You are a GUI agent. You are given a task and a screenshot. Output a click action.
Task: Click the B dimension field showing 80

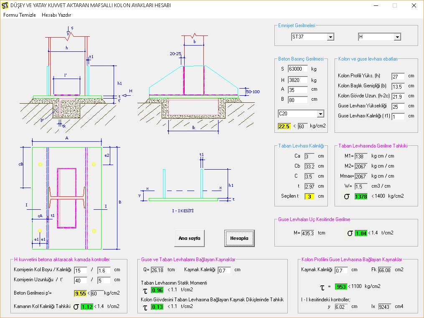point(298,100)
